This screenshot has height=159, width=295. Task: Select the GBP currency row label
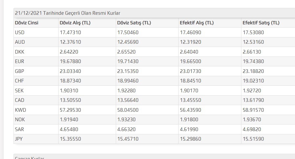click(20, 71)
